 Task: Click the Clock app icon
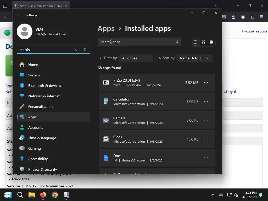(106, 139)
